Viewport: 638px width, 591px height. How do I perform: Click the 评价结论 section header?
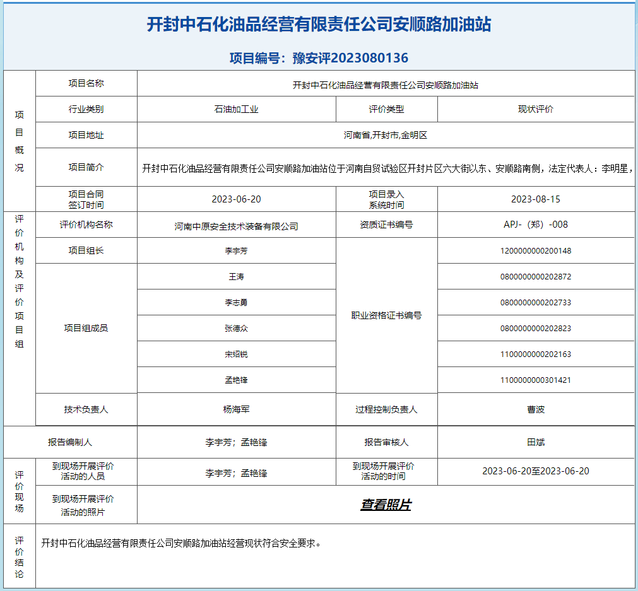19,557
